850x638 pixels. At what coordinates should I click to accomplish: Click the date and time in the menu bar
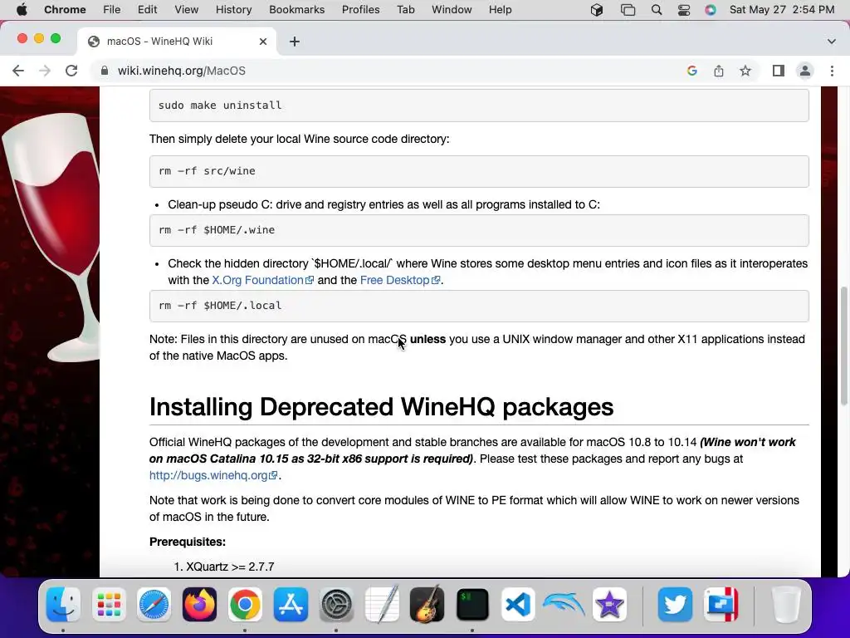point(782,10)
